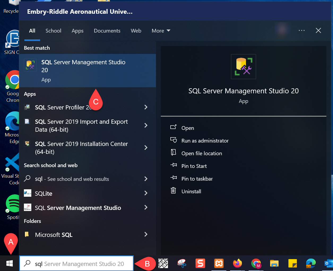Click the large SSMS icon in details pane
Screen dimensions: 333x271
tap(244, 67)
